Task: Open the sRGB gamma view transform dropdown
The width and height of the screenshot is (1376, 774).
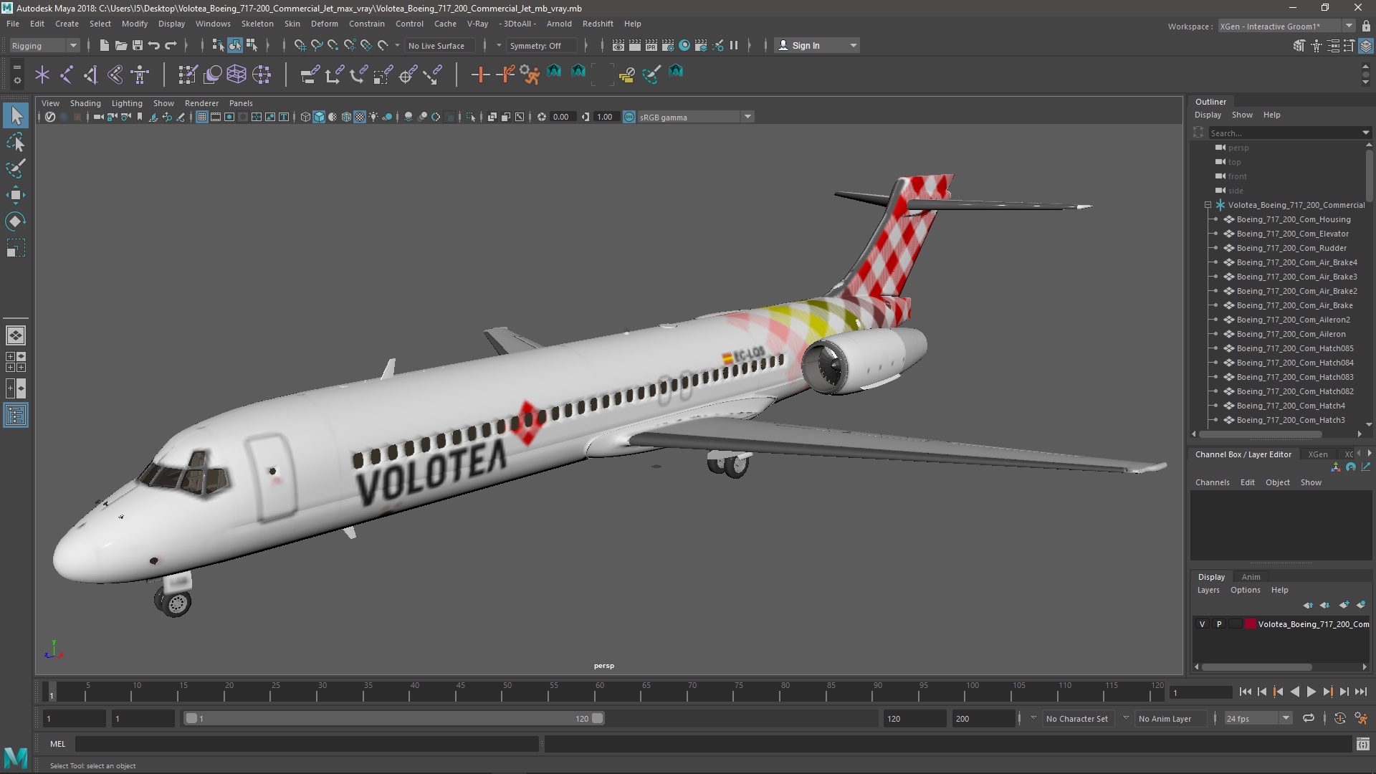Action: pyautogui.click(x=695, y=117)
